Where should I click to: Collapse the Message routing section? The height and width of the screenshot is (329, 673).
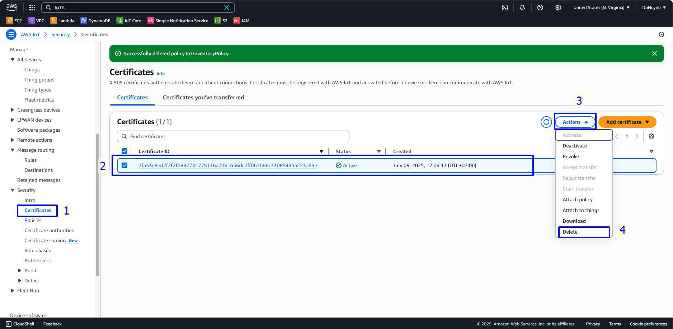[13, 150]
